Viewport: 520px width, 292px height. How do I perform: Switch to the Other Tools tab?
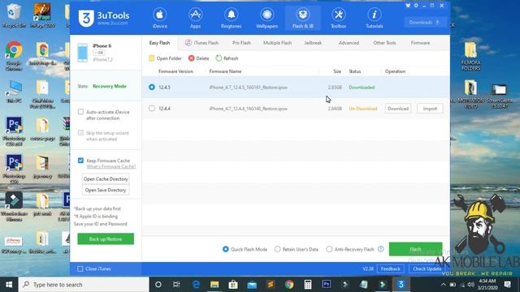pyautogui.click(x=384, y=43)
